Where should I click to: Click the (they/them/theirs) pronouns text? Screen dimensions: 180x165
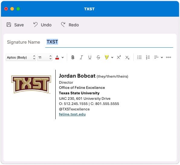click(112, 76)
